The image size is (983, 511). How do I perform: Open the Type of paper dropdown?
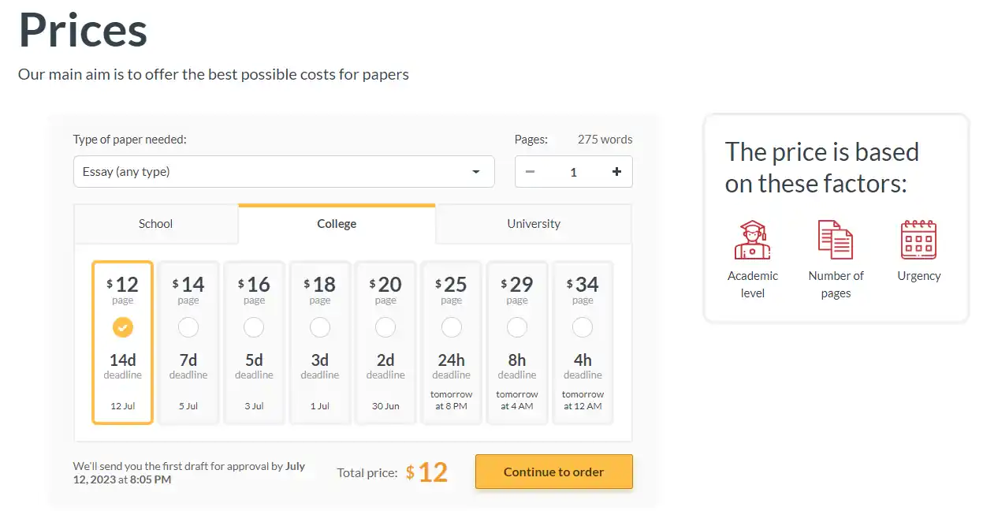point(276,172)
